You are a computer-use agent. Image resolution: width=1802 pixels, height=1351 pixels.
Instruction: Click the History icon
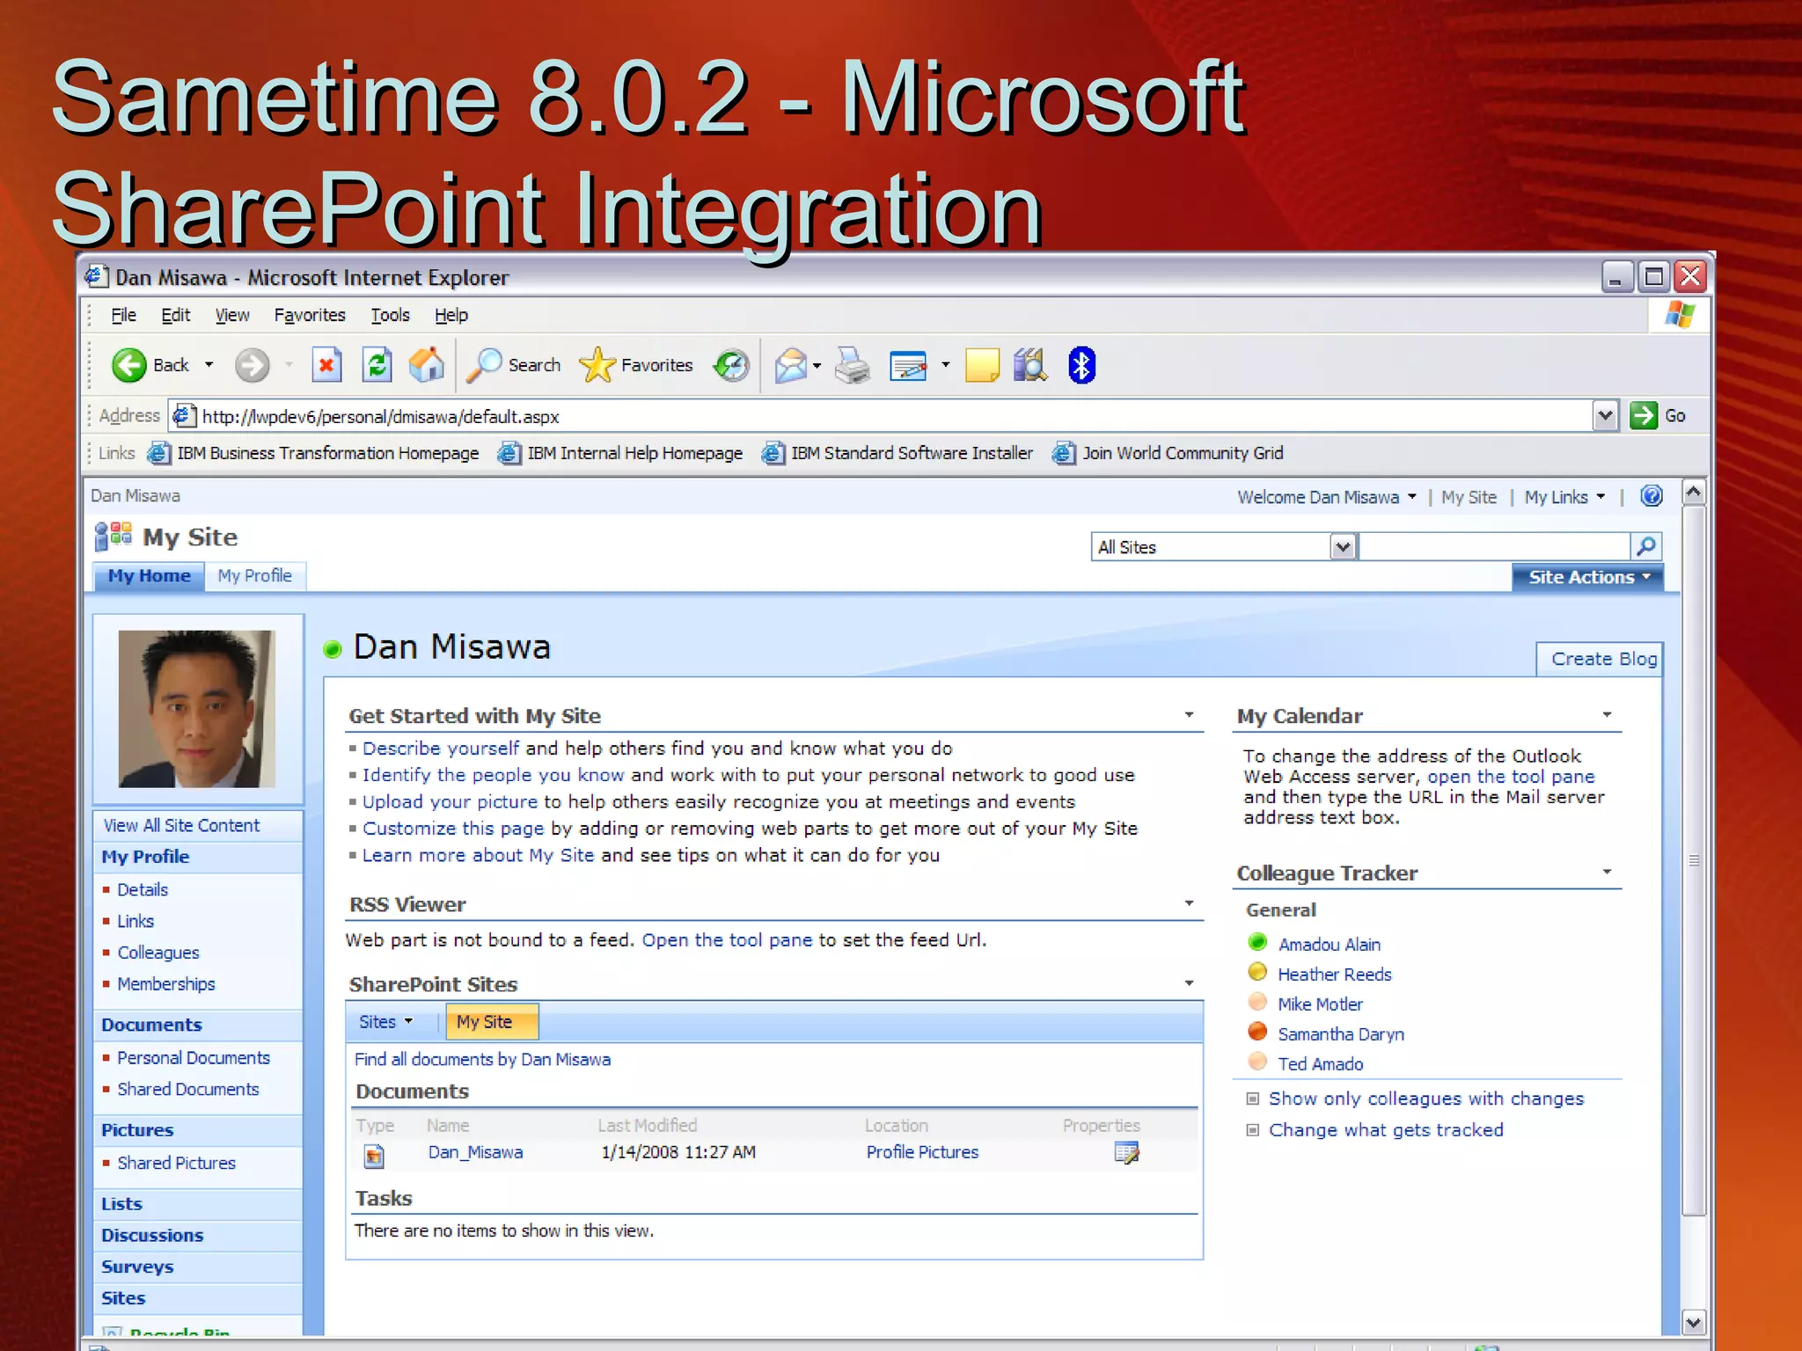point(731,365)
